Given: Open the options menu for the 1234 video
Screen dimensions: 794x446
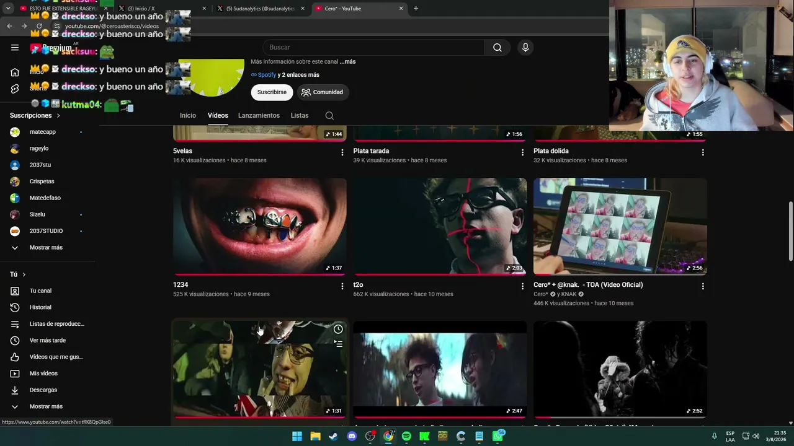Looking at the screenshot, I should pyautogui.click(x=342, y=286).
